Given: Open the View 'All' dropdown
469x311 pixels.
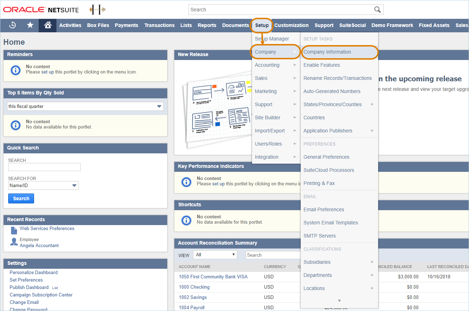Looking at the screenshot, I should [215, 255].
